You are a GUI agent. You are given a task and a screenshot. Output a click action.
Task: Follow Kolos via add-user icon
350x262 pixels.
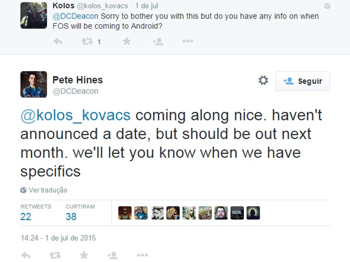158,41
